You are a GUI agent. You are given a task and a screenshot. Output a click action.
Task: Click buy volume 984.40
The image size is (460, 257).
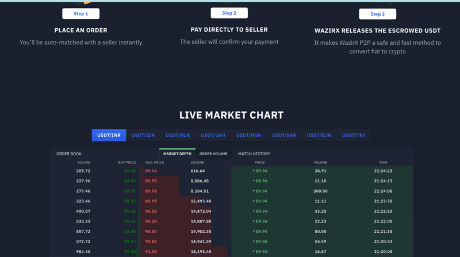(83, 252)
